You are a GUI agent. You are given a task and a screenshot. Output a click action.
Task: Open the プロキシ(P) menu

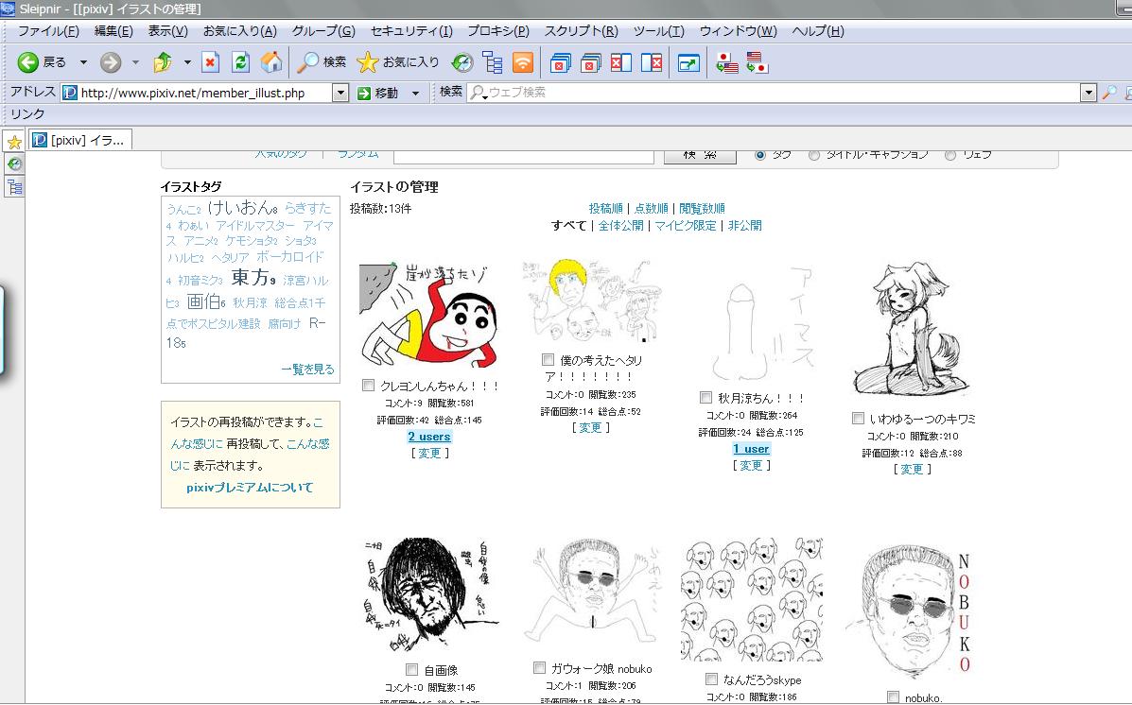pyautogui.click(x=498, y=31)
